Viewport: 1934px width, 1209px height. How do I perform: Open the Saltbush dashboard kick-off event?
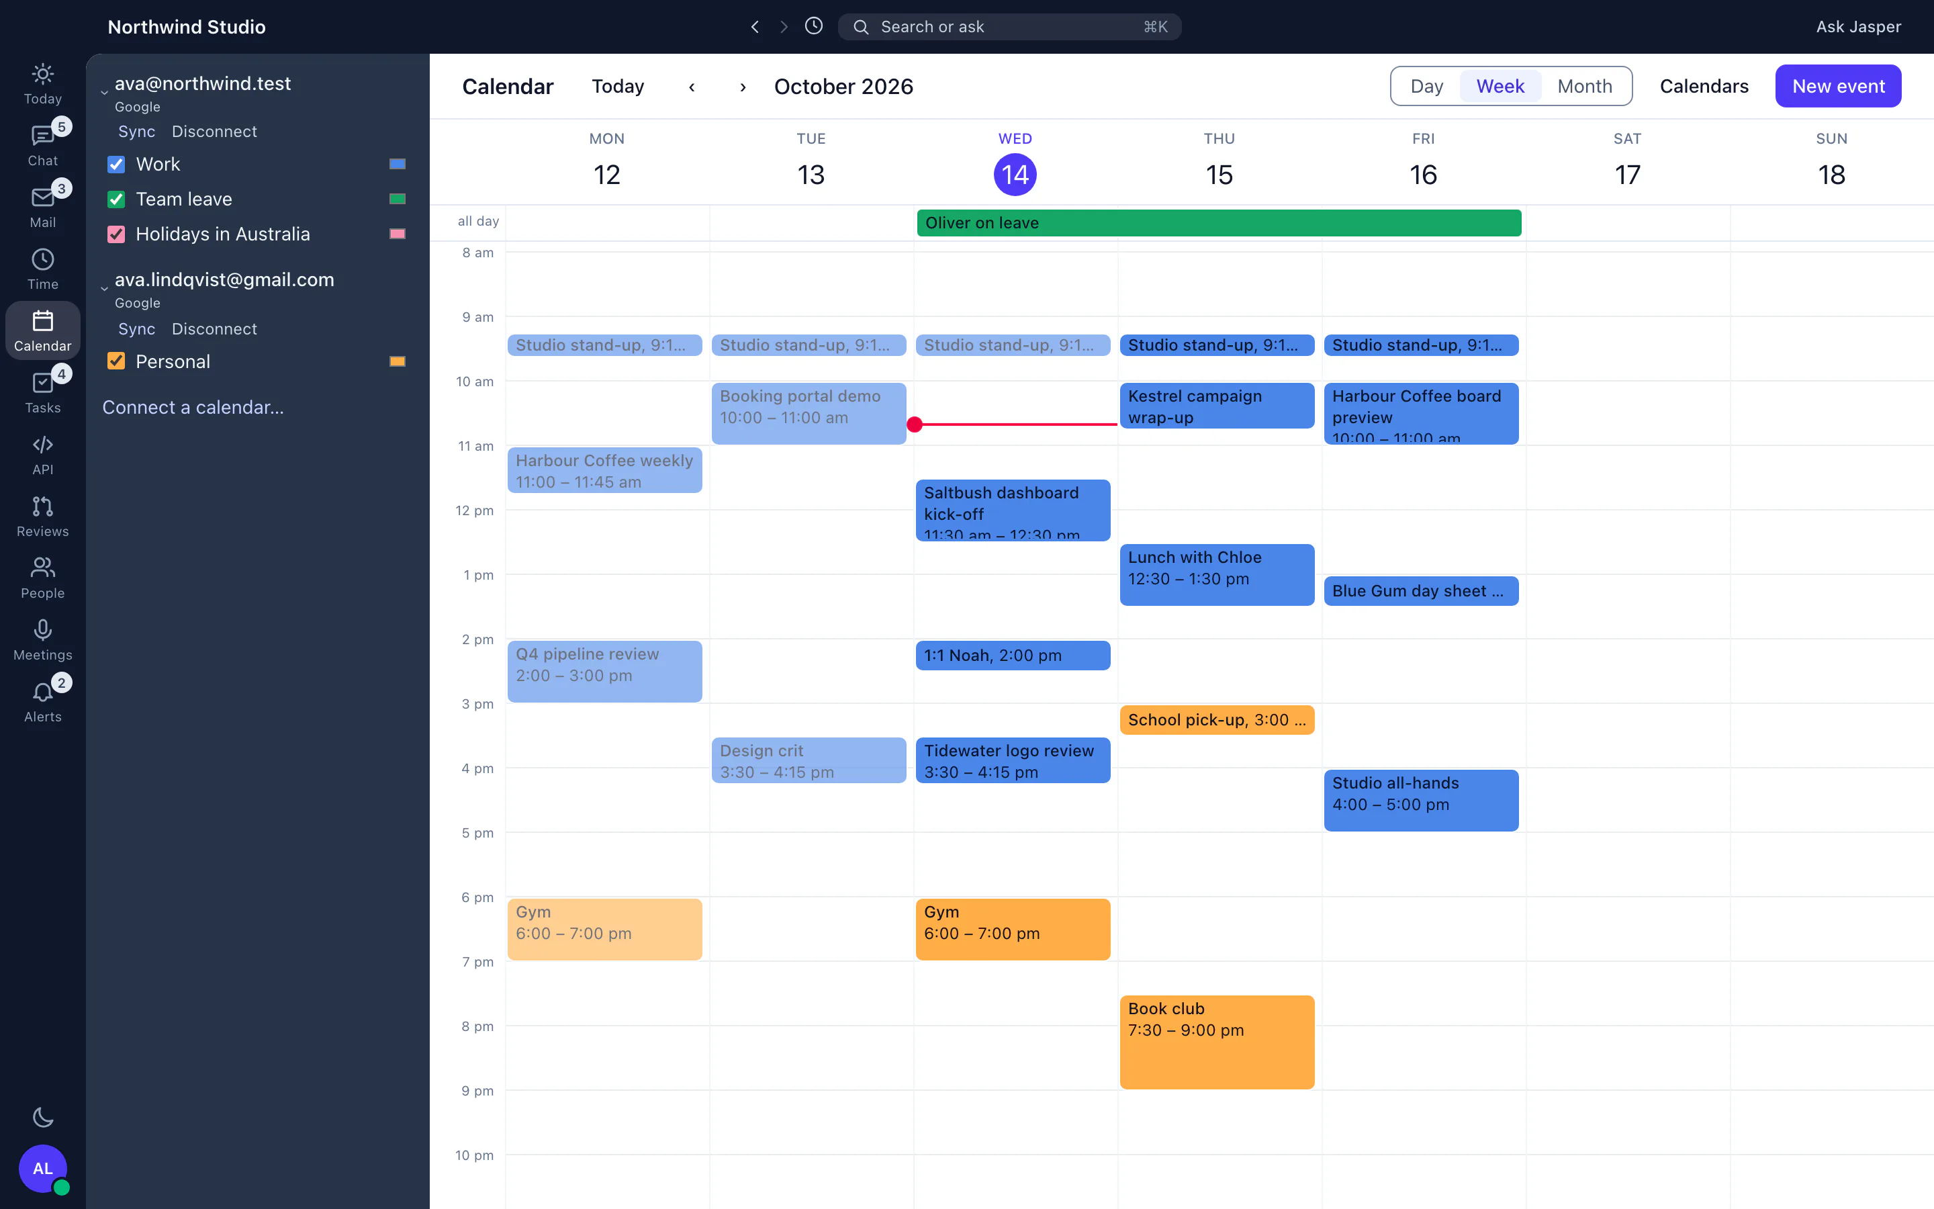[1013, 510]
